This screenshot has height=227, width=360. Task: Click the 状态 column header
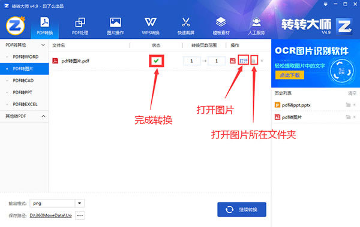click(x=156, y=45)
